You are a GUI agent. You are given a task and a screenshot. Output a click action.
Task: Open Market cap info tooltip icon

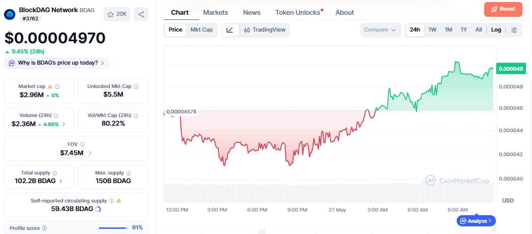pyautogui.click(x=58, y=86)
